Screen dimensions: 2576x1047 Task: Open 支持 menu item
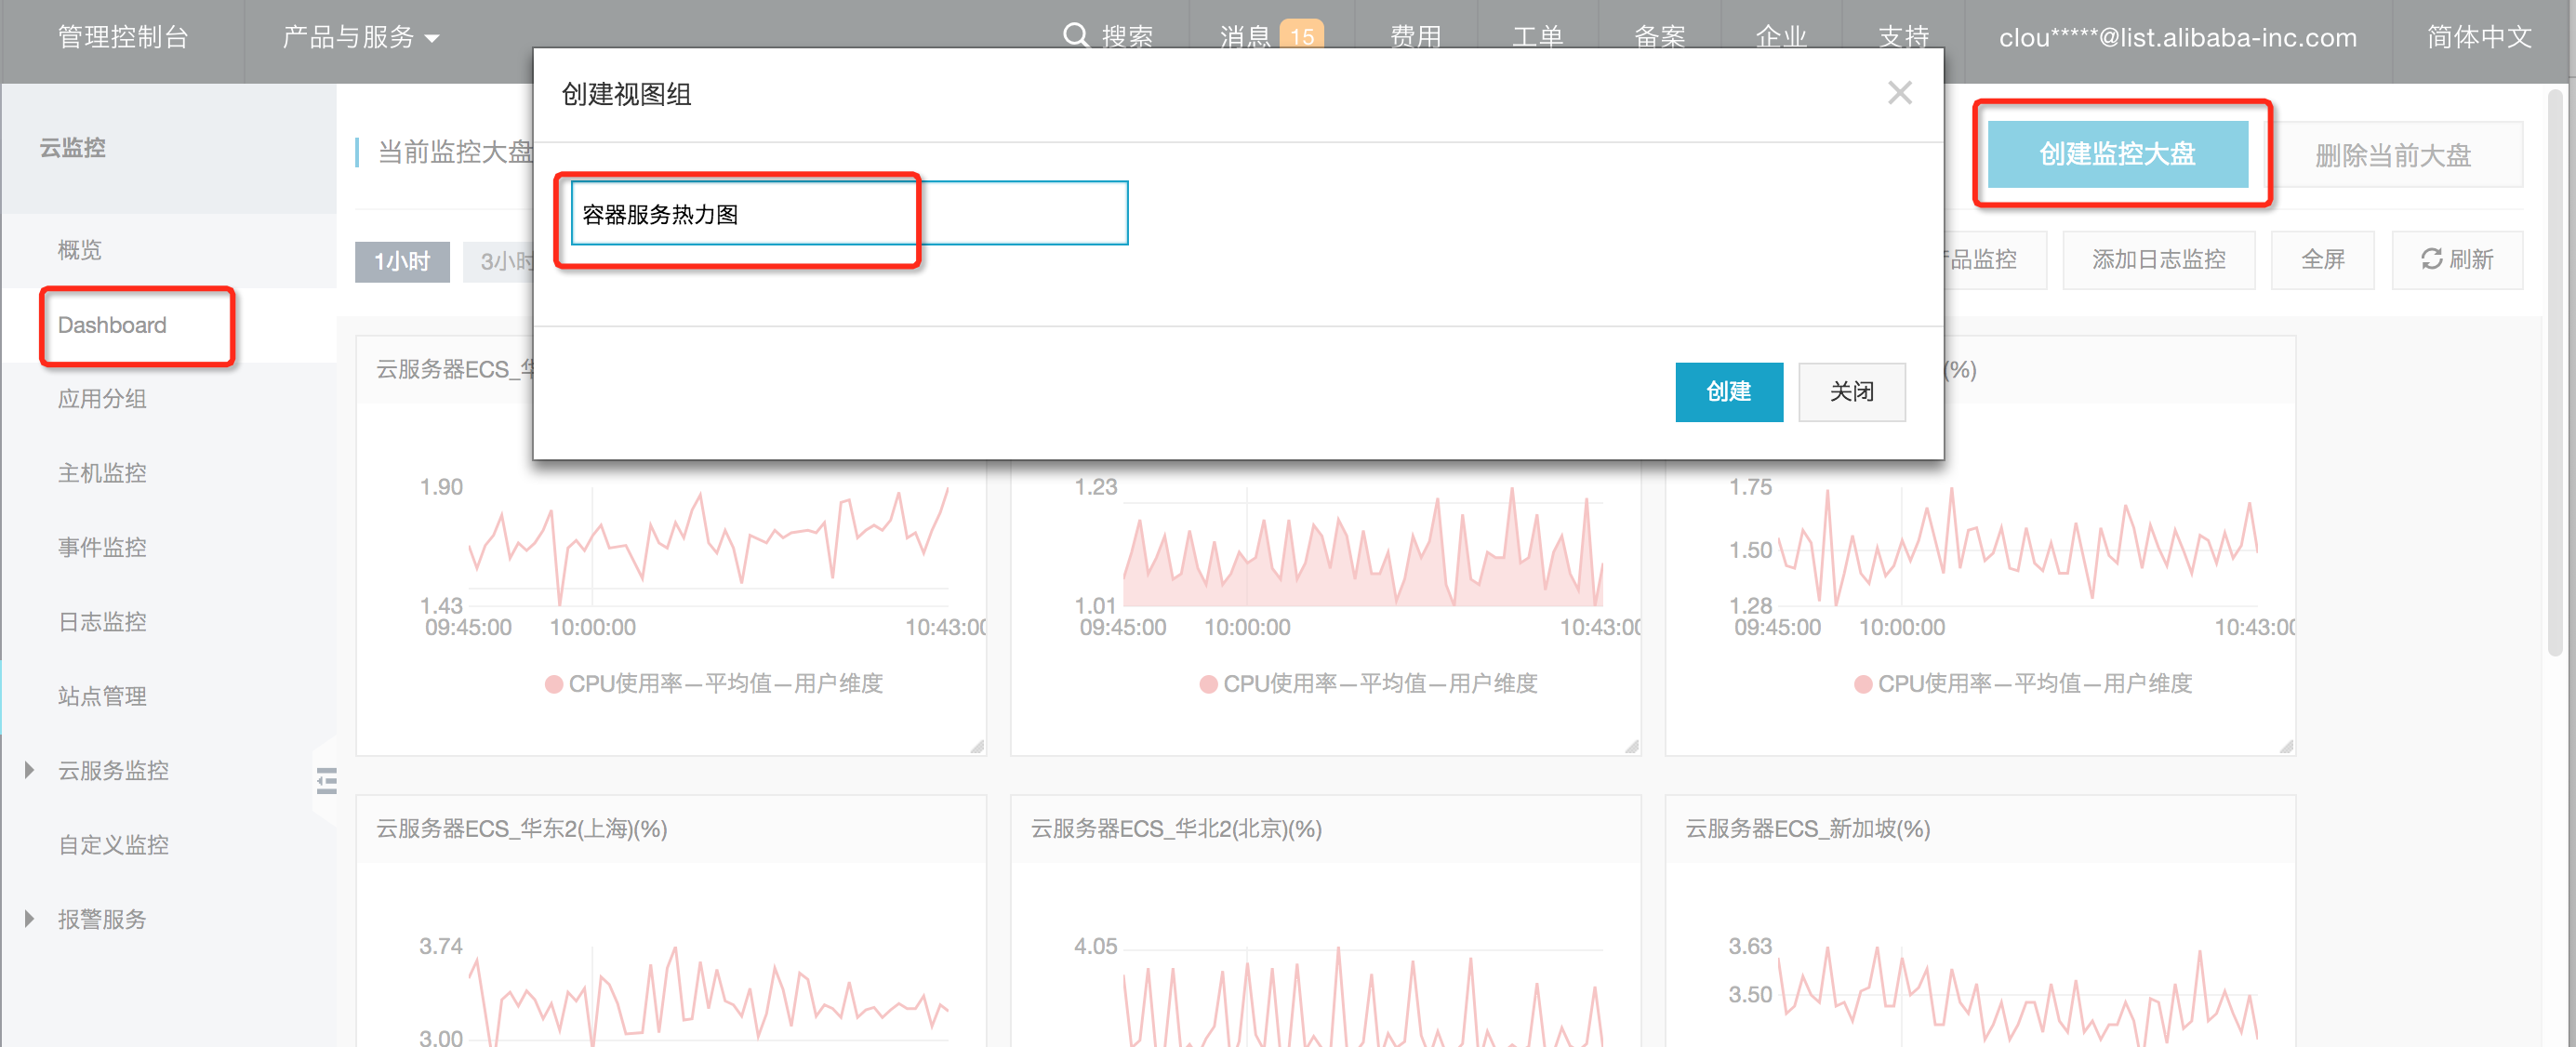click(x=1903, y=37)
